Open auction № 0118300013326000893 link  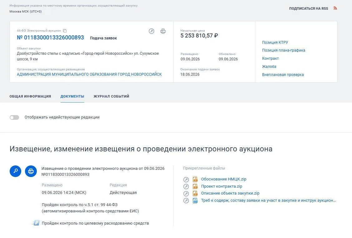pos(50,38)
